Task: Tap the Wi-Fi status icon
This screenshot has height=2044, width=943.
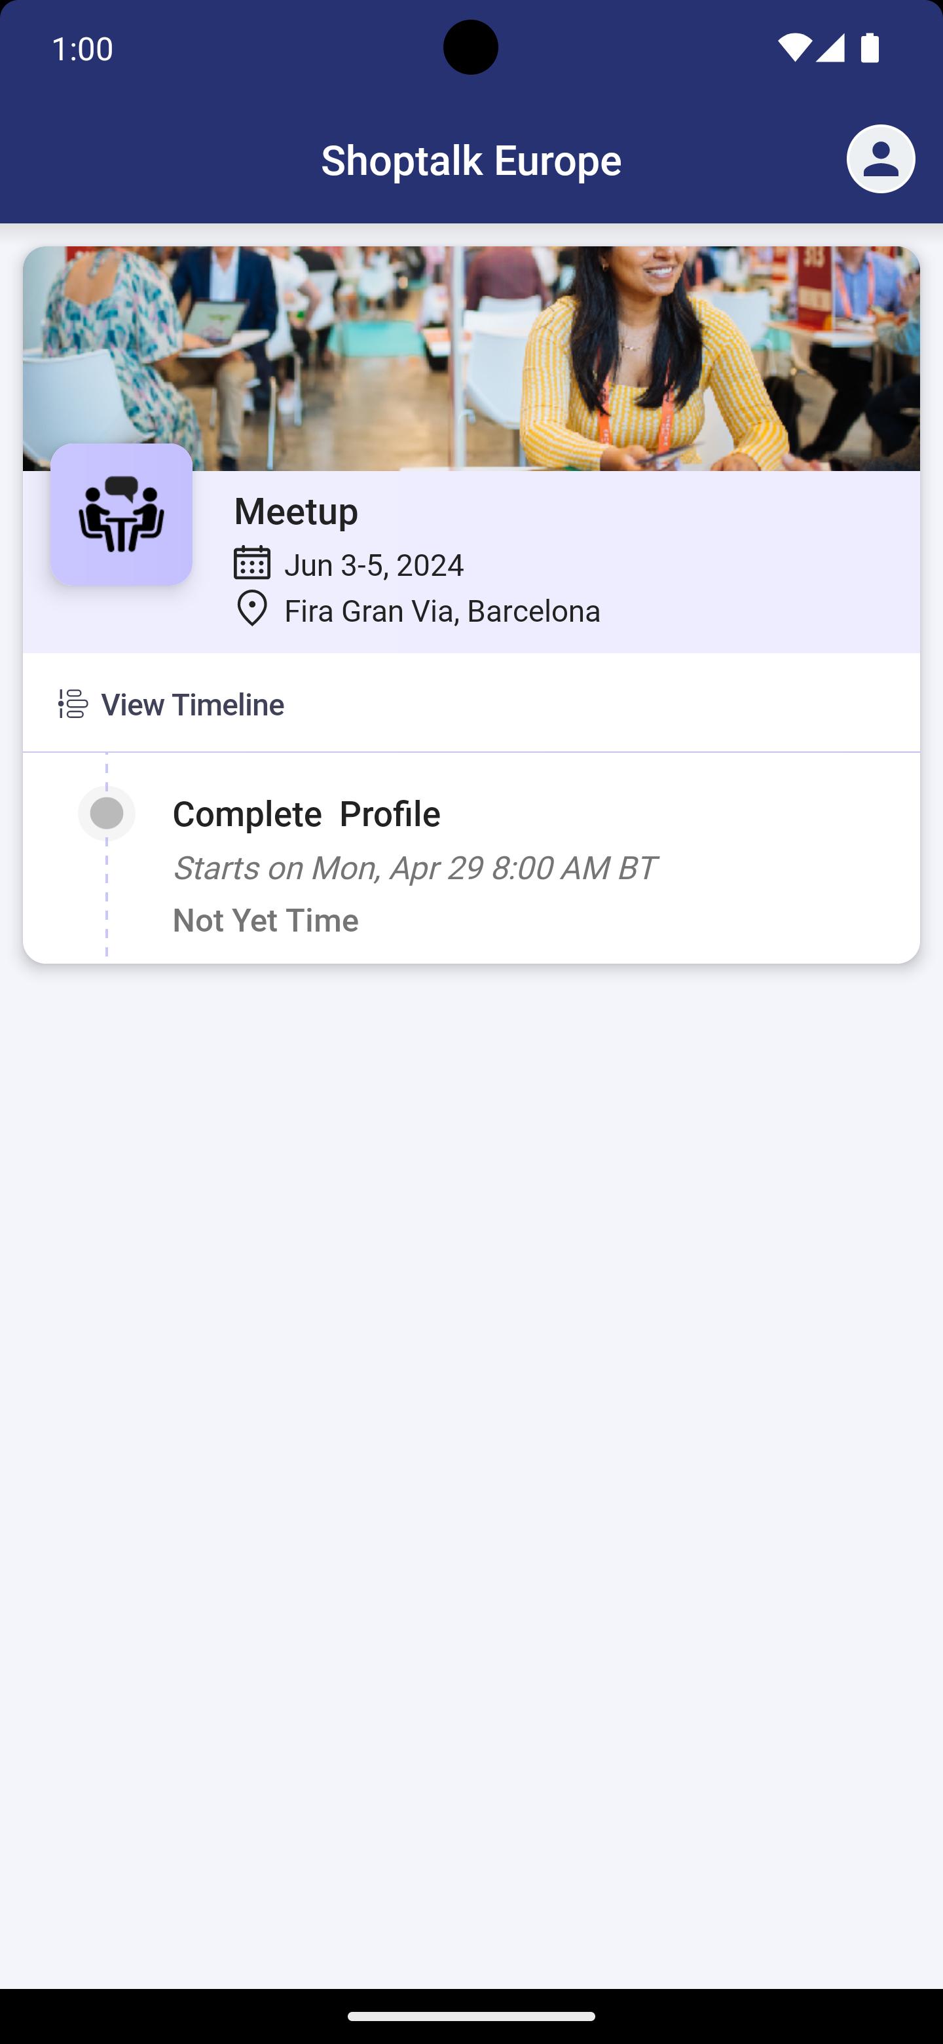Action: coord(793,48)
